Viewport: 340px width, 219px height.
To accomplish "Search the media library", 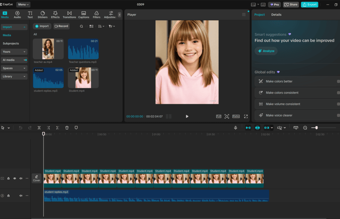I will pos(81,26).
